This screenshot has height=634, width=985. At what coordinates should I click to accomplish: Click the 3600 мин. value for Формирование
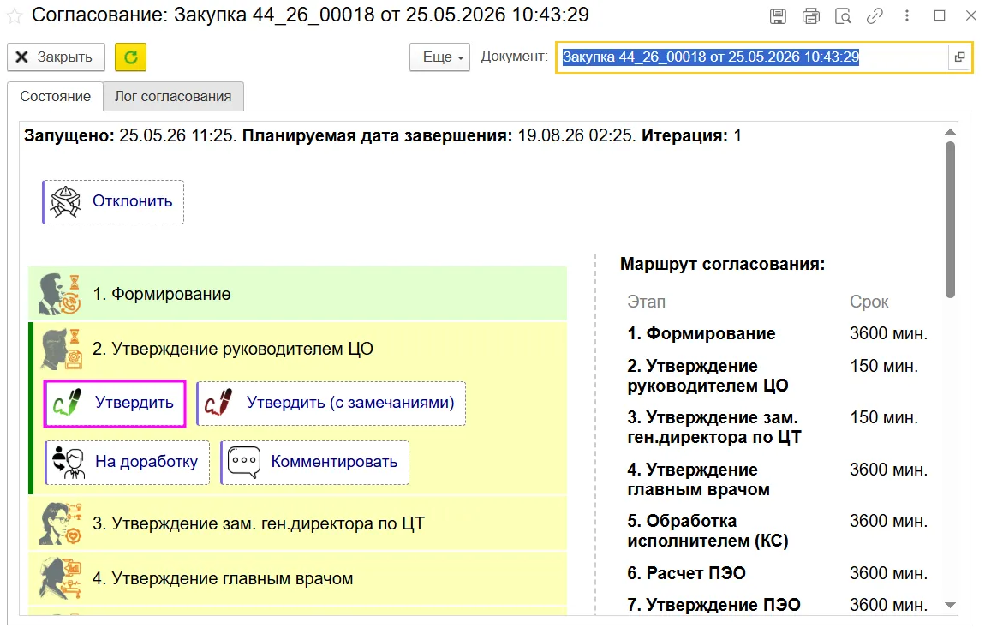[x=888, y=333]
